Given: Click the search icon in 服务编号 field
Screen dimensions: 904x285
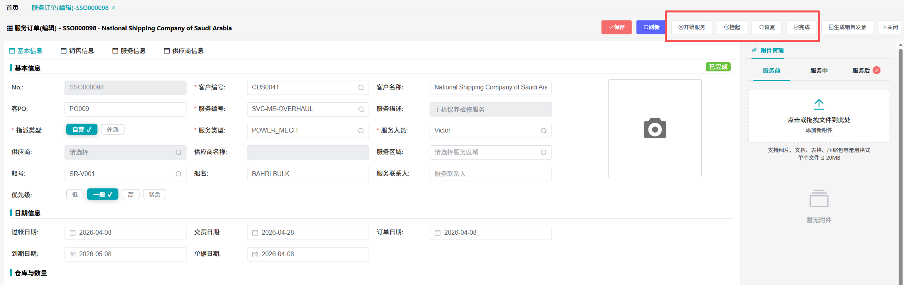Looking at the screenshot, I should pos(361,109).
